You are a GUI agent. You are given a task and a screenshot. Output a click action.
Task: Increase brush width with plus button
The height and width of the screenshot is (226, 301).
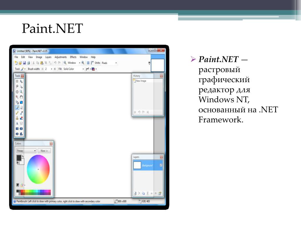(x=55, y=69)
